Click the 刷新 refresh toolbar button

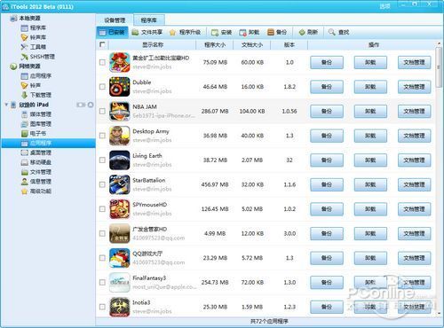308,32
